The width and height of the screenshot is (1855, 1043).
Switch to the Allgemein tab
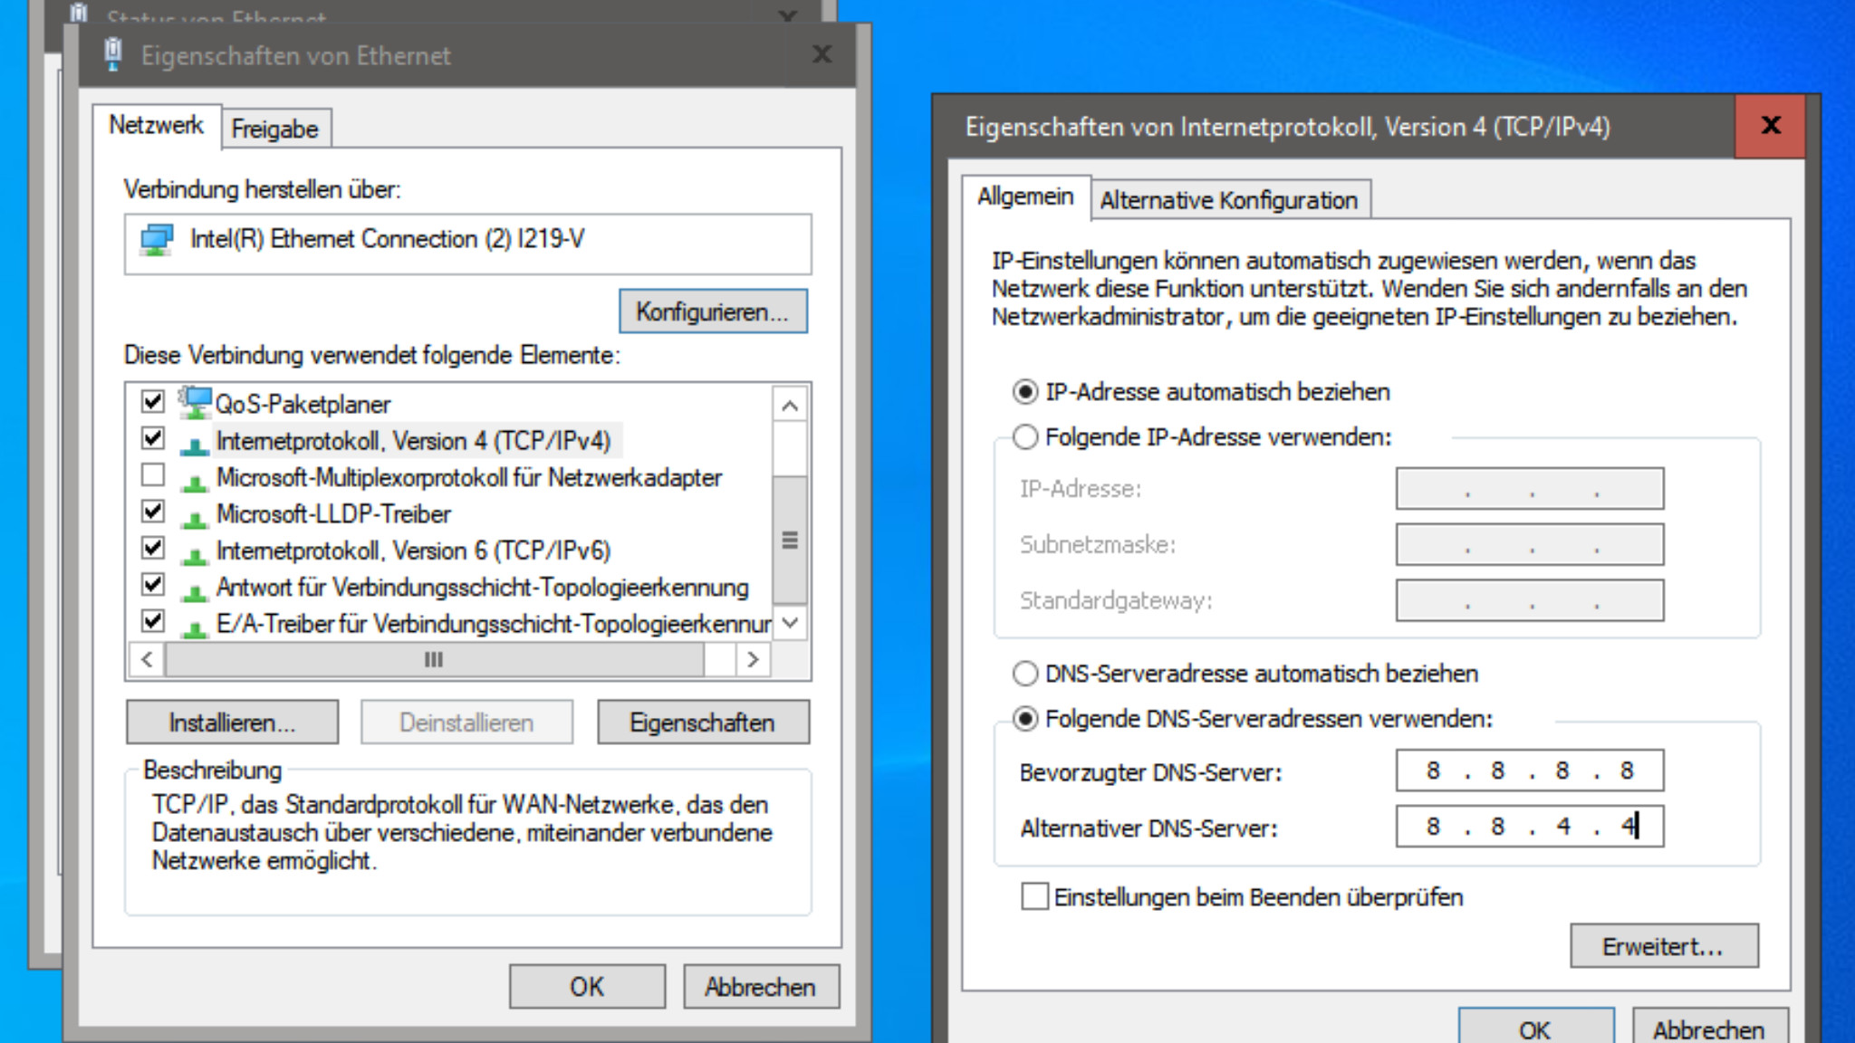[1025, 196]
